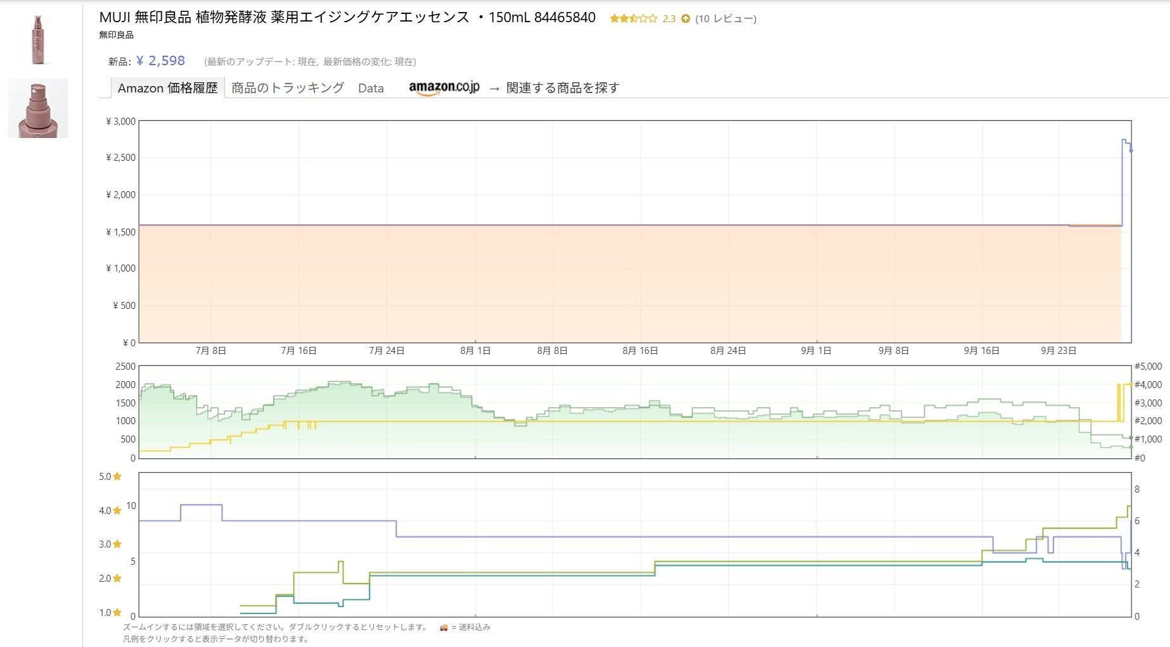Click the 8月 1日 date label
Screen dimensions: 1170x647
[x=475, y=351]
